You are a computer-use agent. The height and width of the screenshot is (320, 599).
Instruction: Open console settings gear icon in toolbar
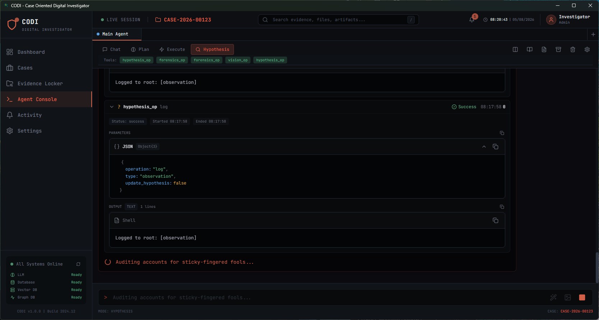[587, 49]
